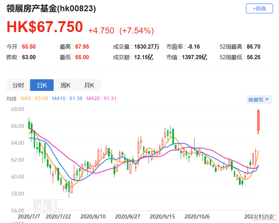This screenshot has width=279, height=223.
Task: Click the 2020/9/15 date on the x-axis
Action: pyautogui.click(x=161, y=216)
